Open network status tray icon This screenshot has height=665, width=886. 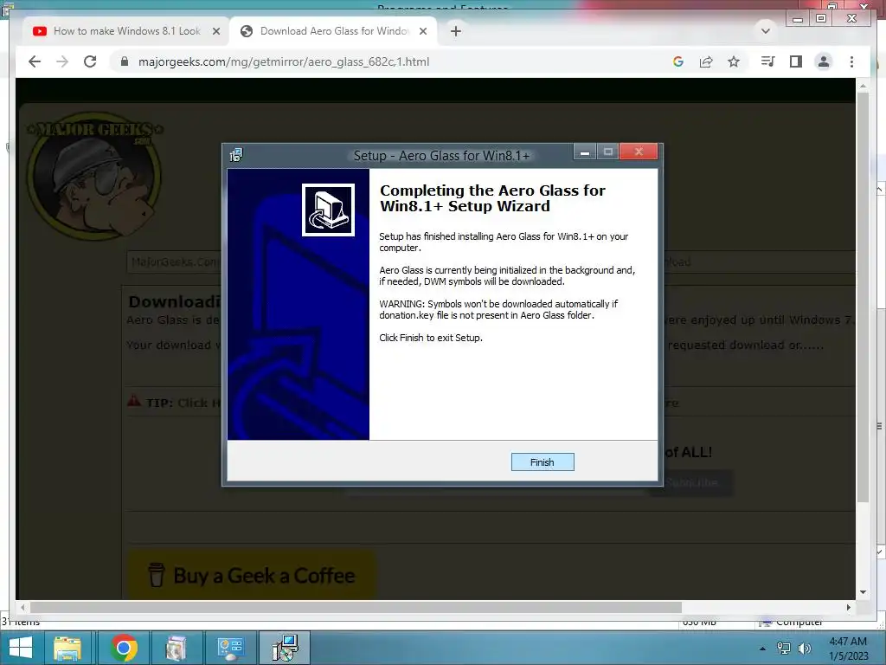784,649
